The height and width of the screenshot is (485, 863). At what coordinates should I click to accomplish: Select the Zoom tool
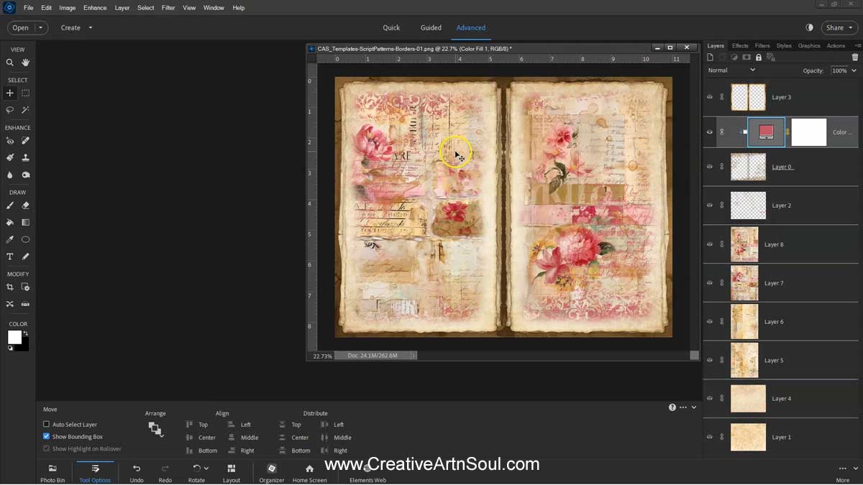(10, 63)
